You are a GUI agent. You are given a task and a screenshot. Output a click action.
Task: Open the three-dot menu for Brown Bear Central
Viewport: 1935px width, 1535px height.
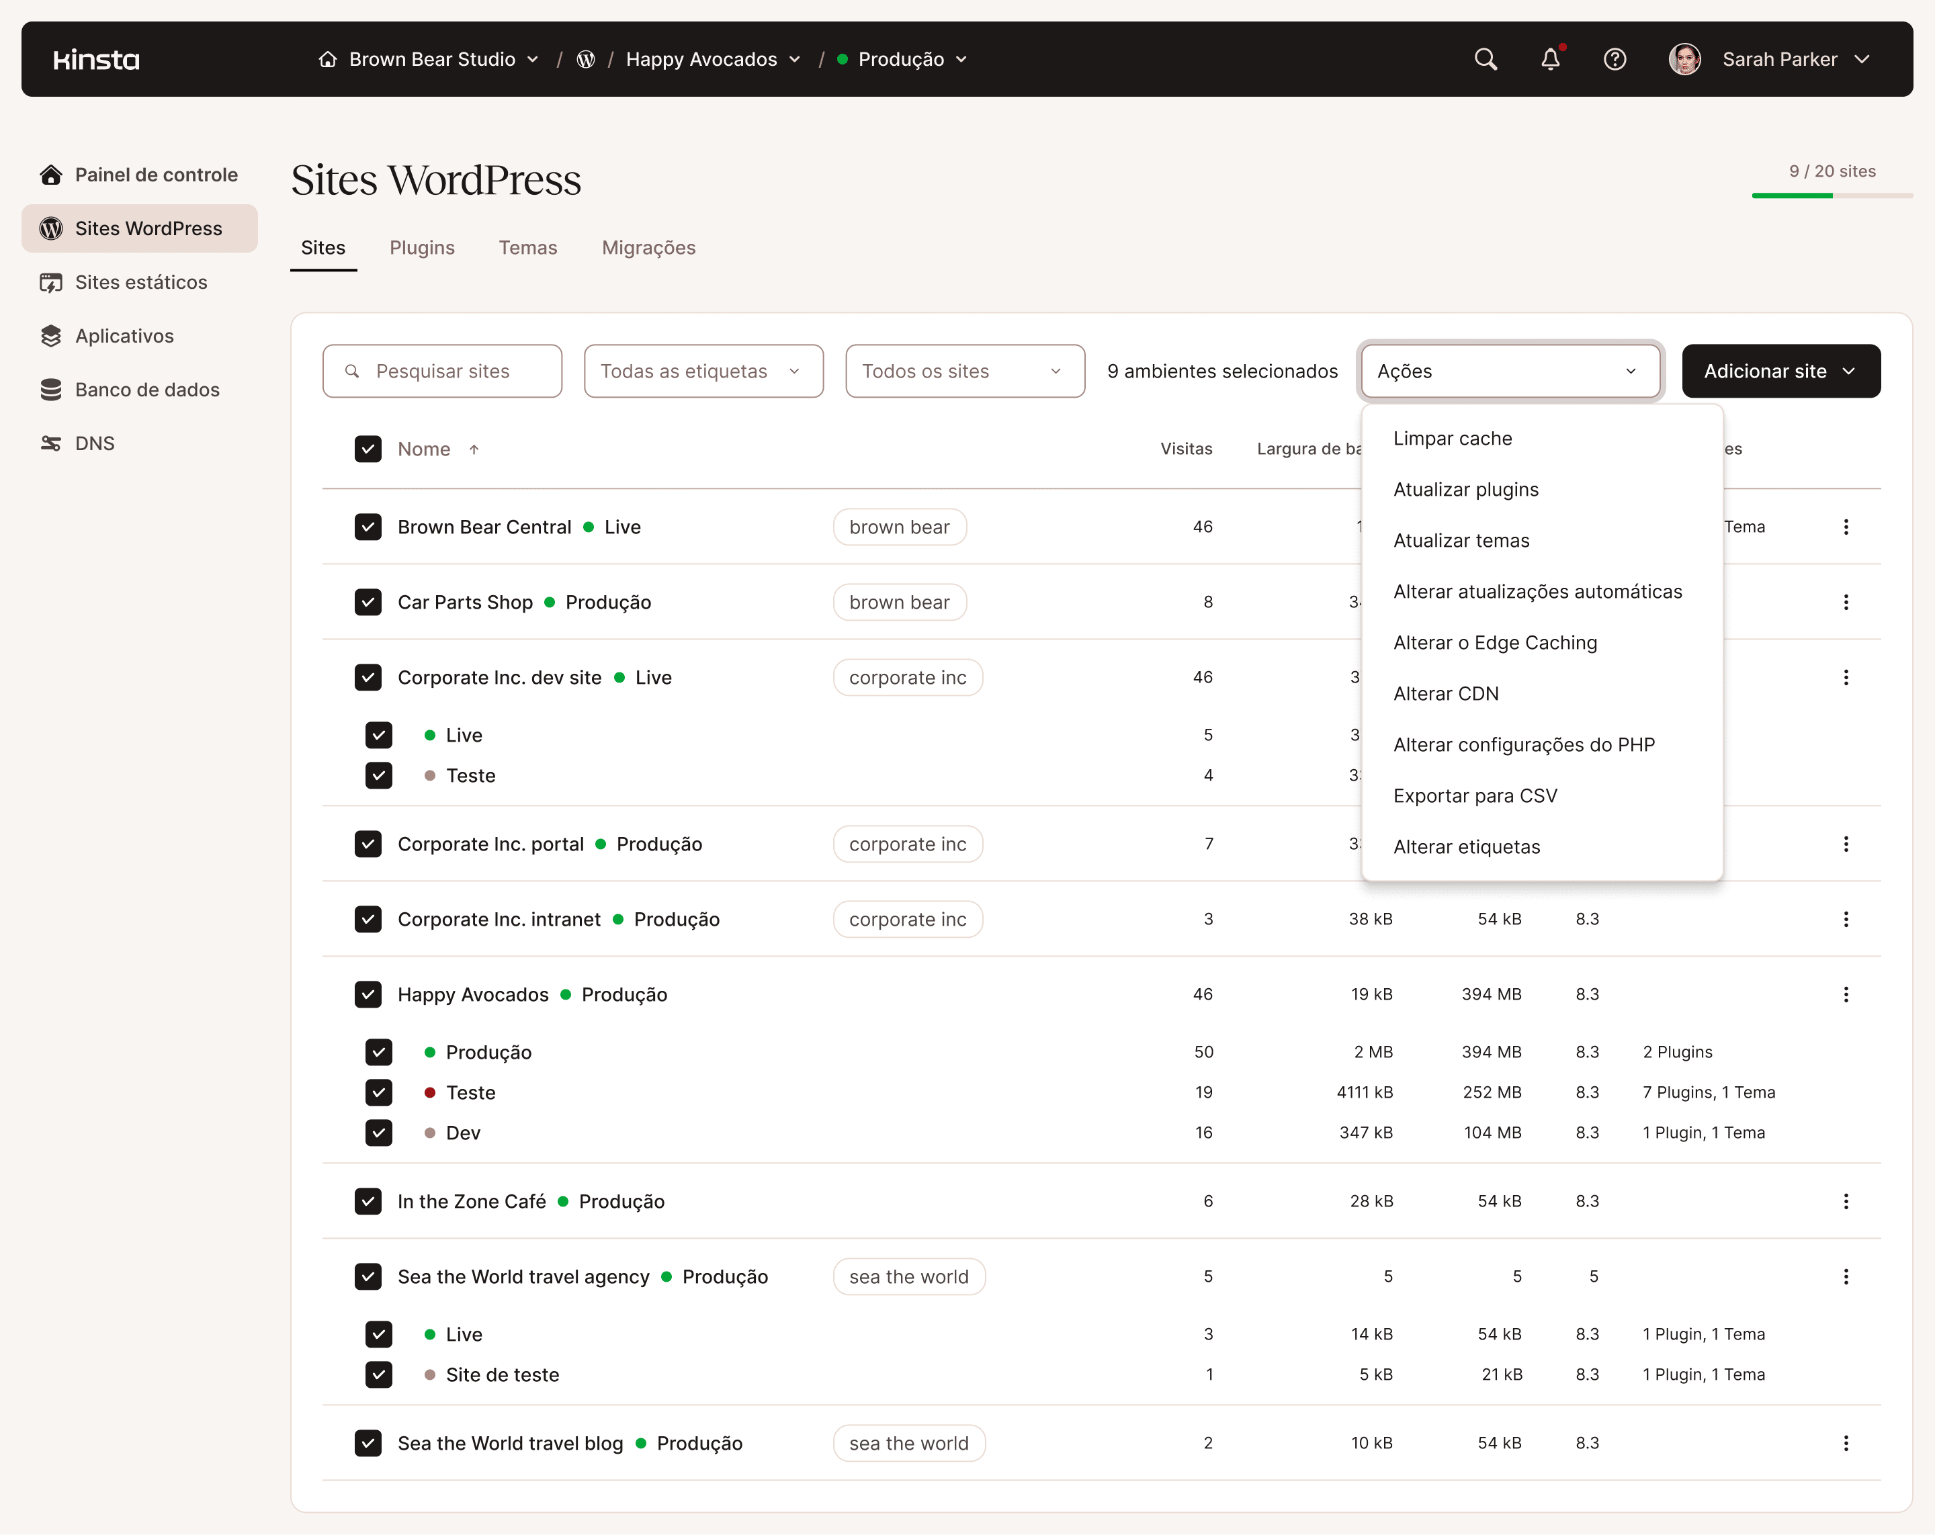1846,527
